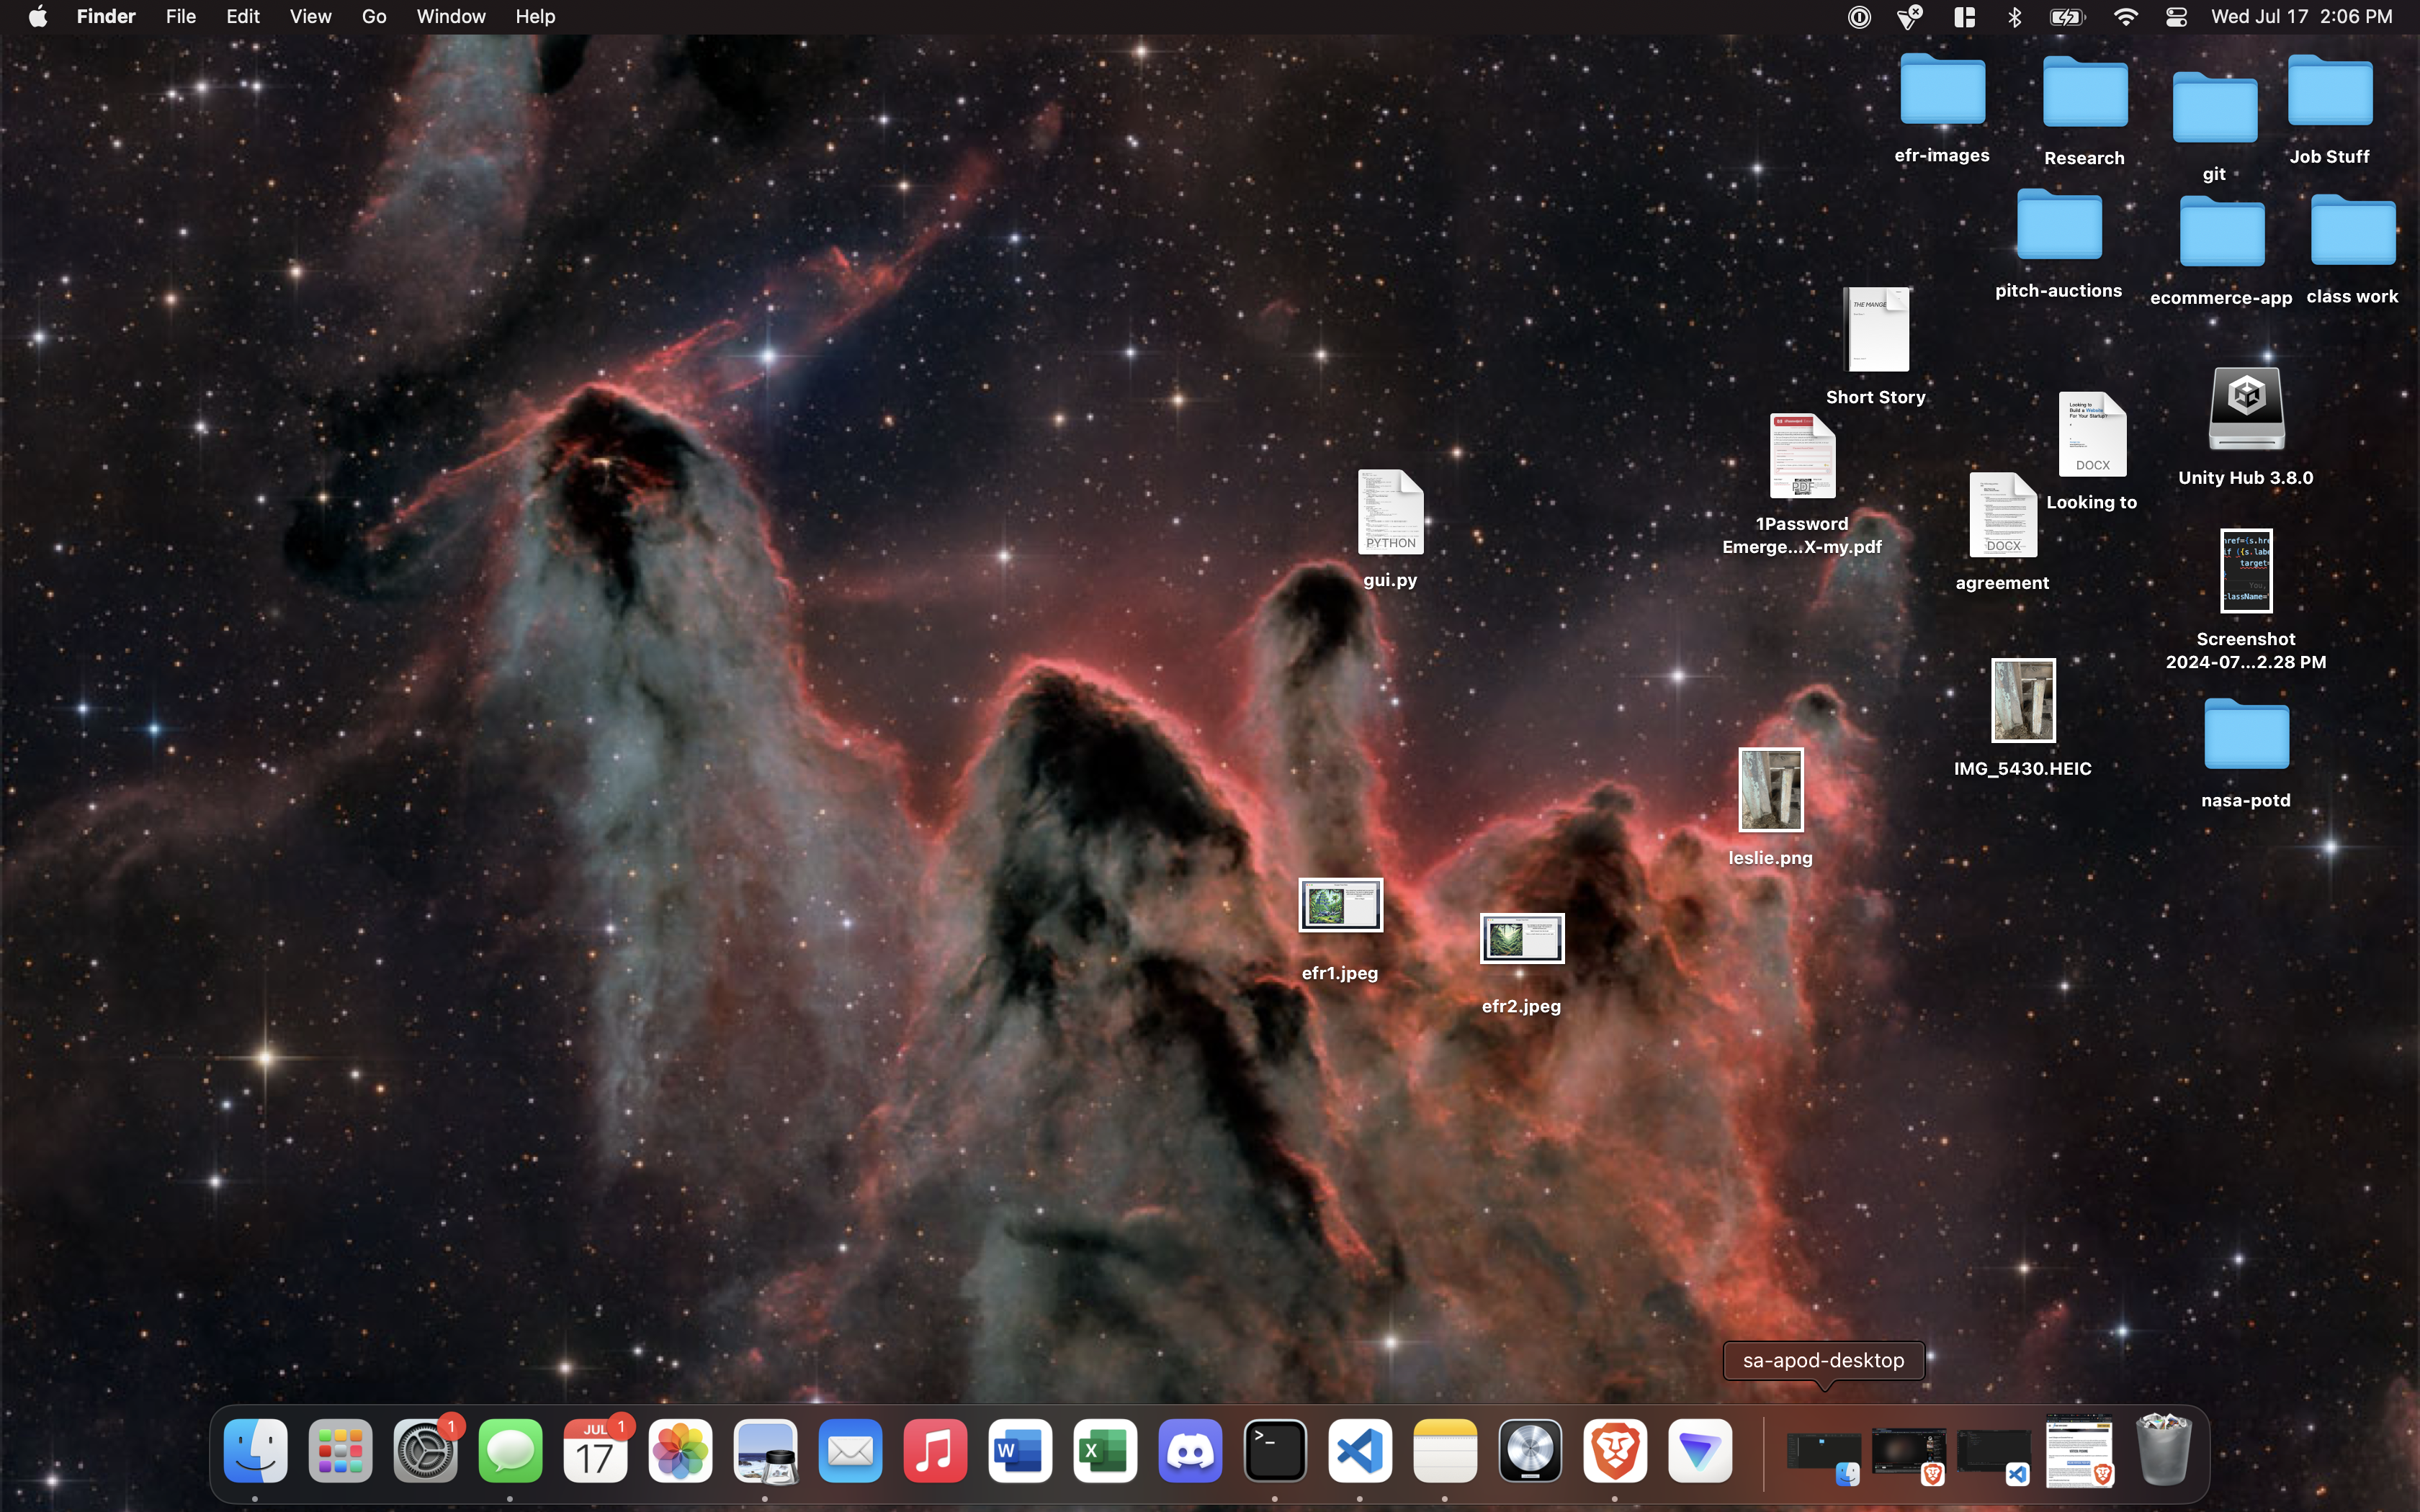This screenshot has width=2420, height=1512.
Task: Click the Proton VPN status menu bar icon
Action: (1910, 17)
